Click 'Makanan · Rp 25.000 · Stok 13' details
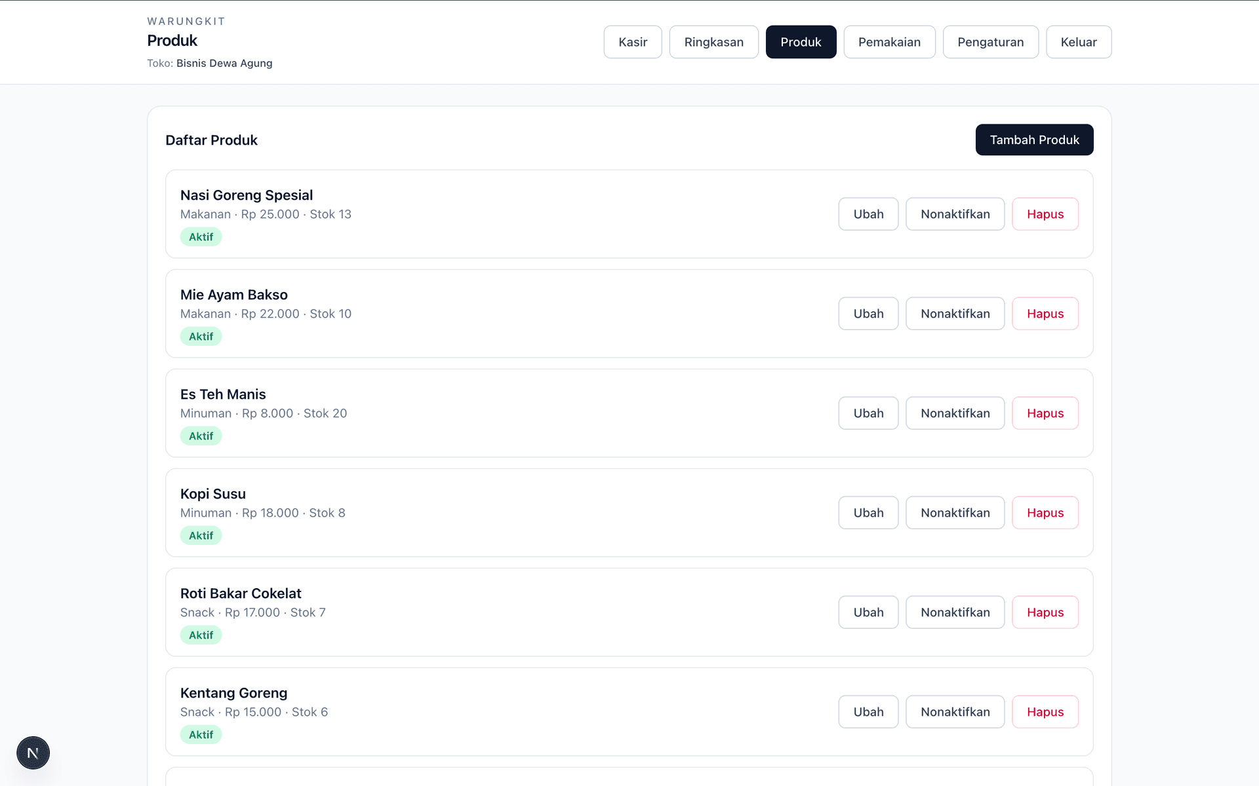This screenshot has width=1259, height=786. [x=266, y=214]
